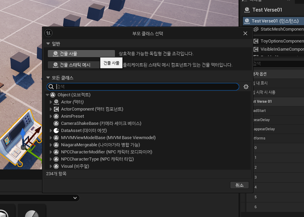Collapse the 모든 클래스 section
Image resolution: width=304 pixels, height=217 pixels.
pos(48,78)
